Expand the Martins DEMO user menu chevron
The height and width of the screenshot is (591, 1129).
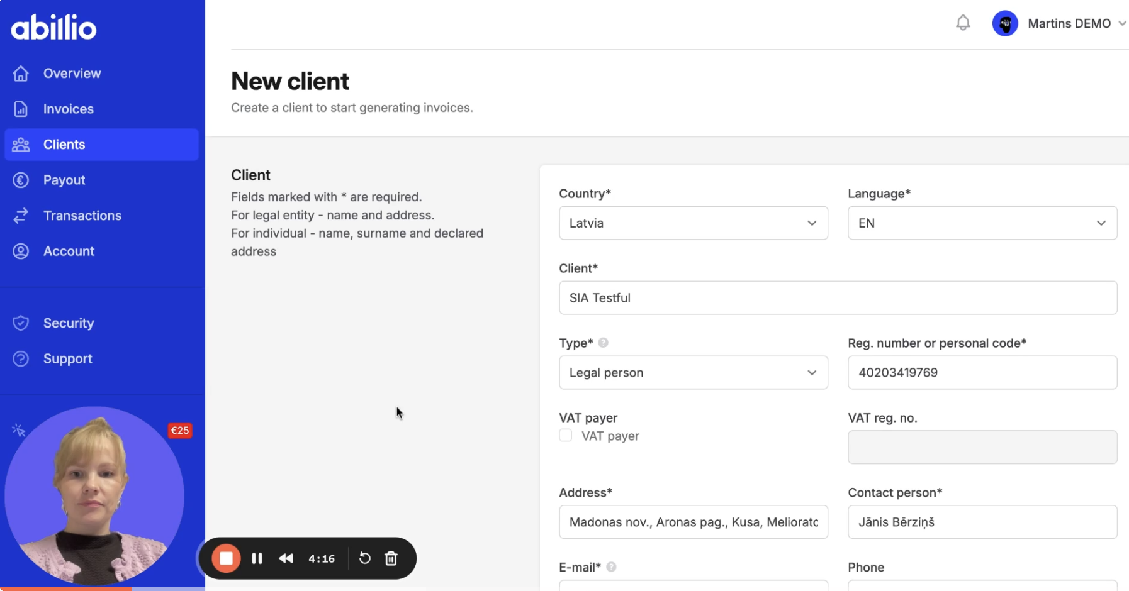coord(1122,24)
